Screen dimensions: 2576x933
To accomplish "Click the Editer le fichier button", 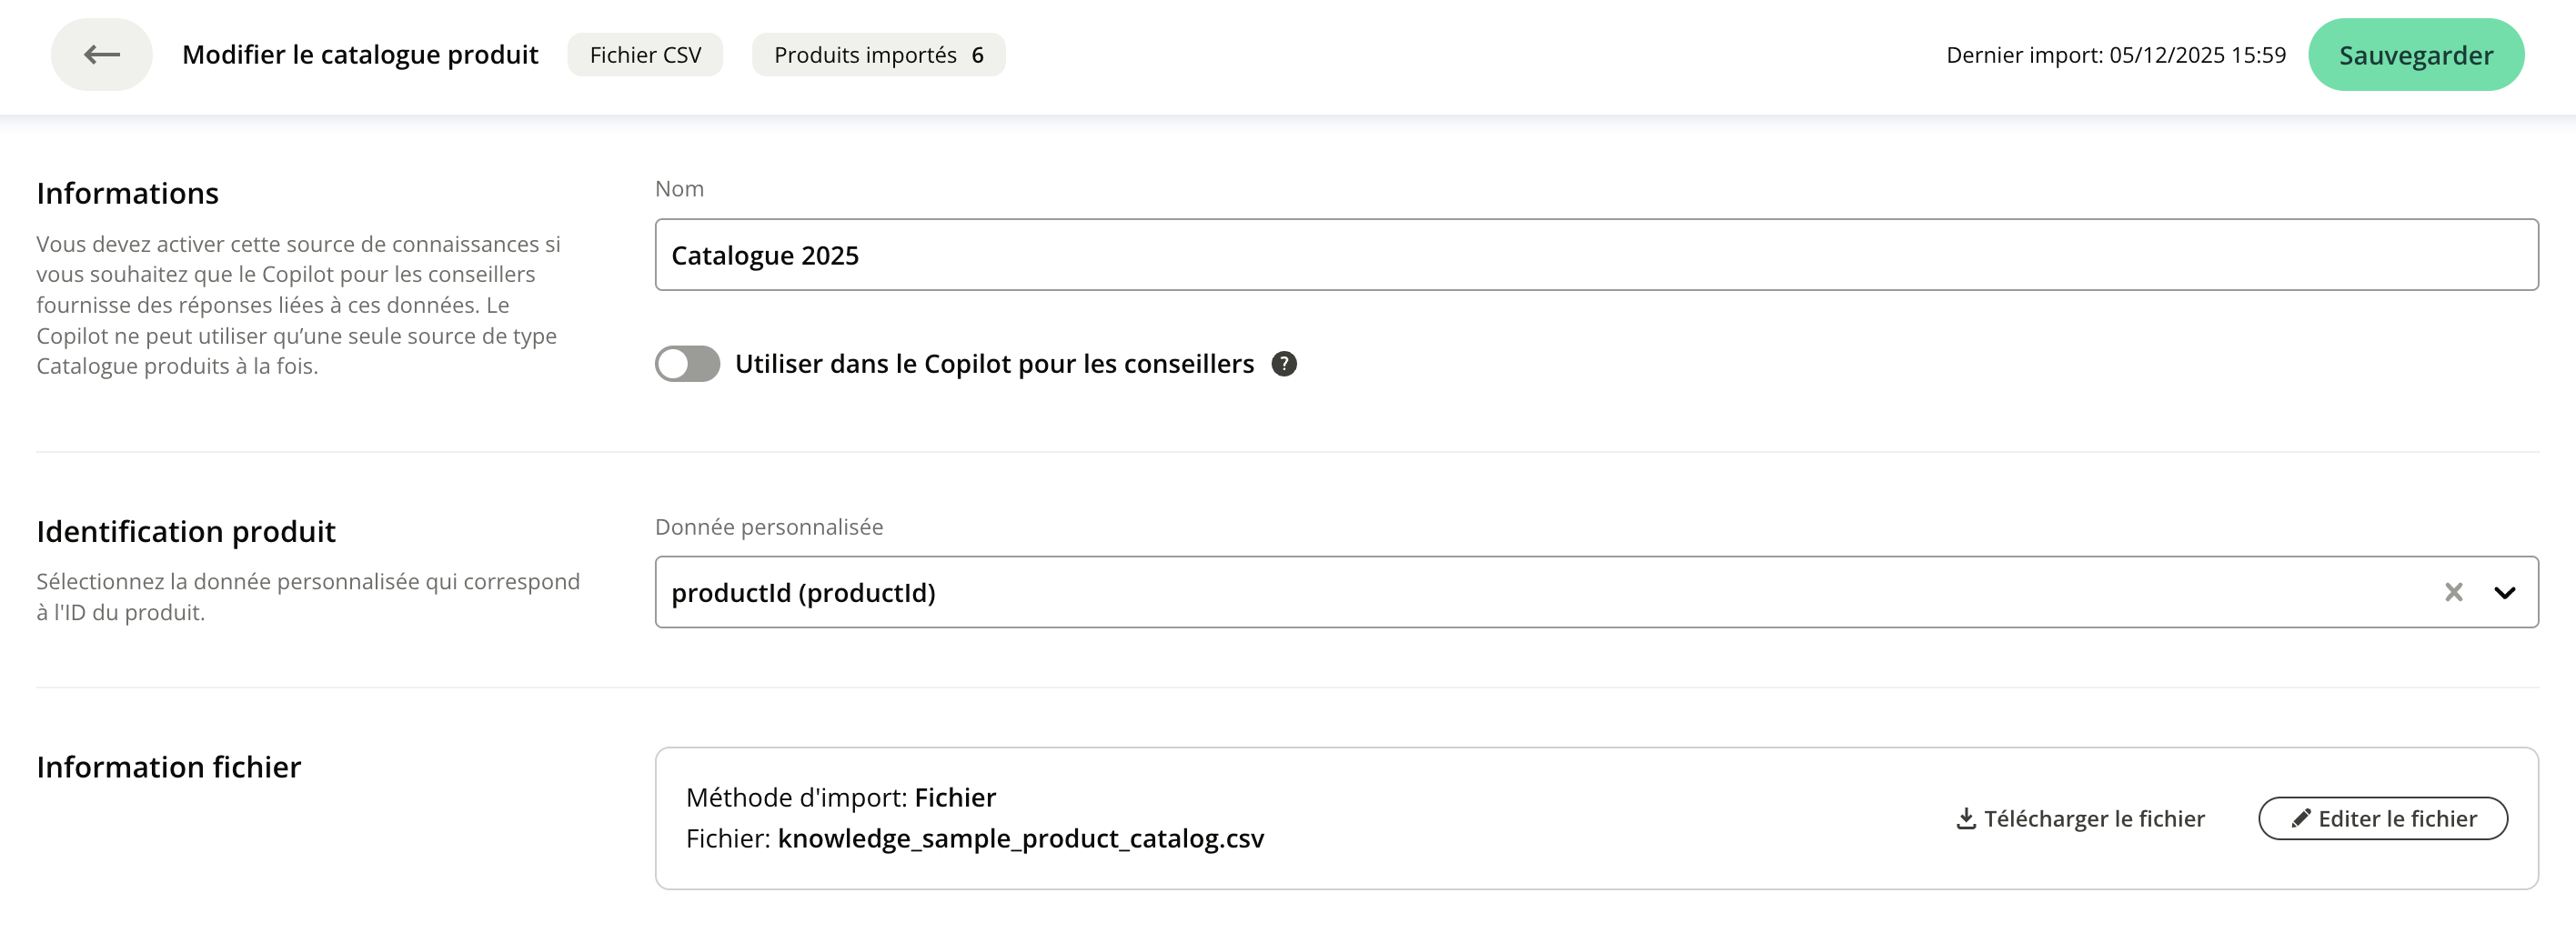I will 2382,819.
